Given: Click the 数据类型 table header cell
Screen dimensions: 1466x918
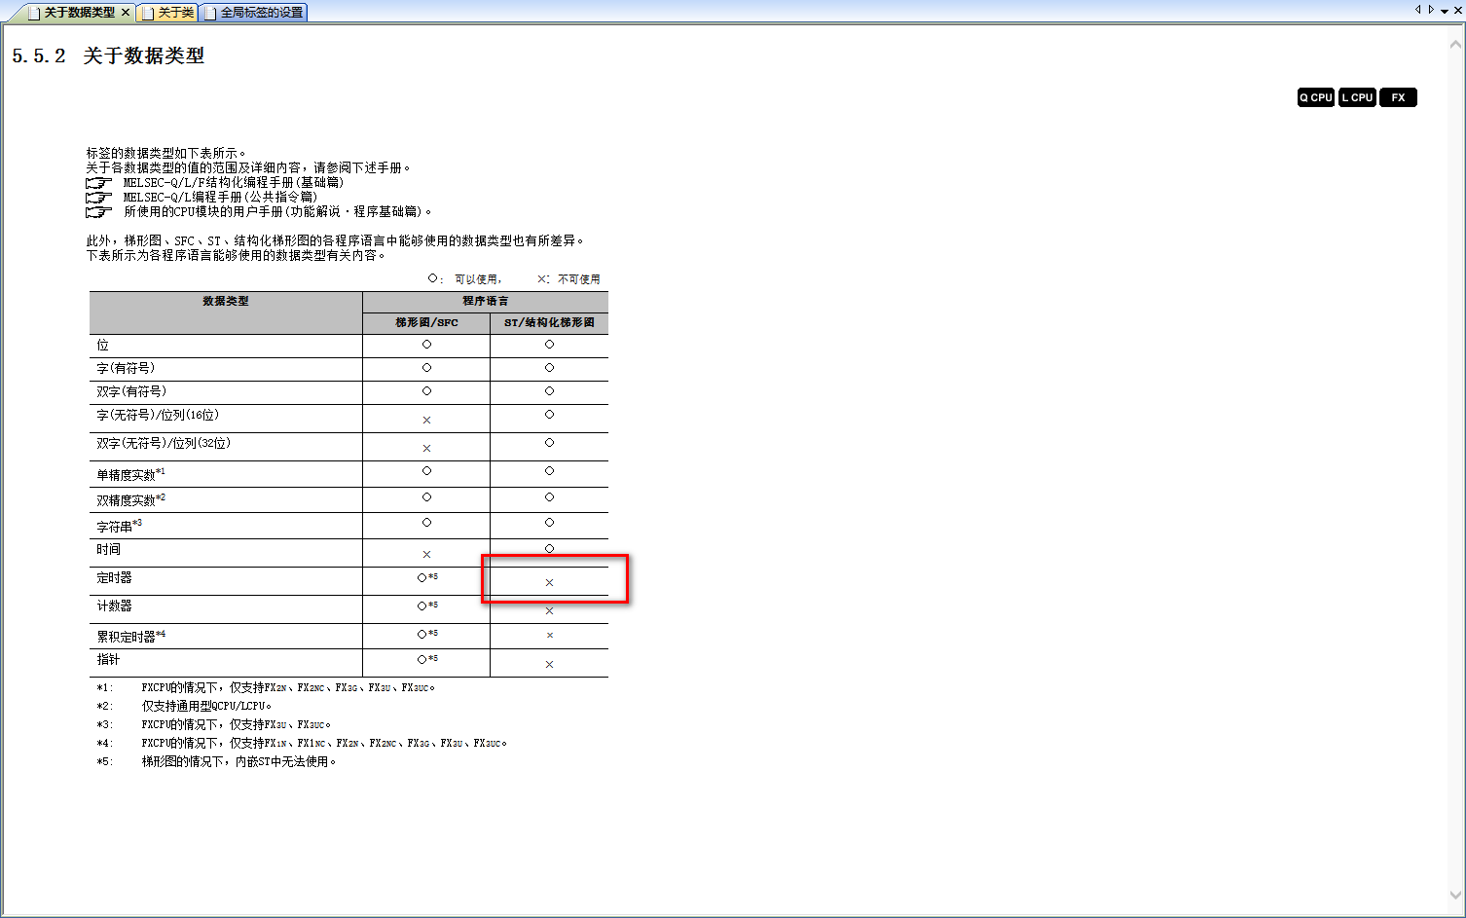Looking at the screenshot, I should click(226, 302).
